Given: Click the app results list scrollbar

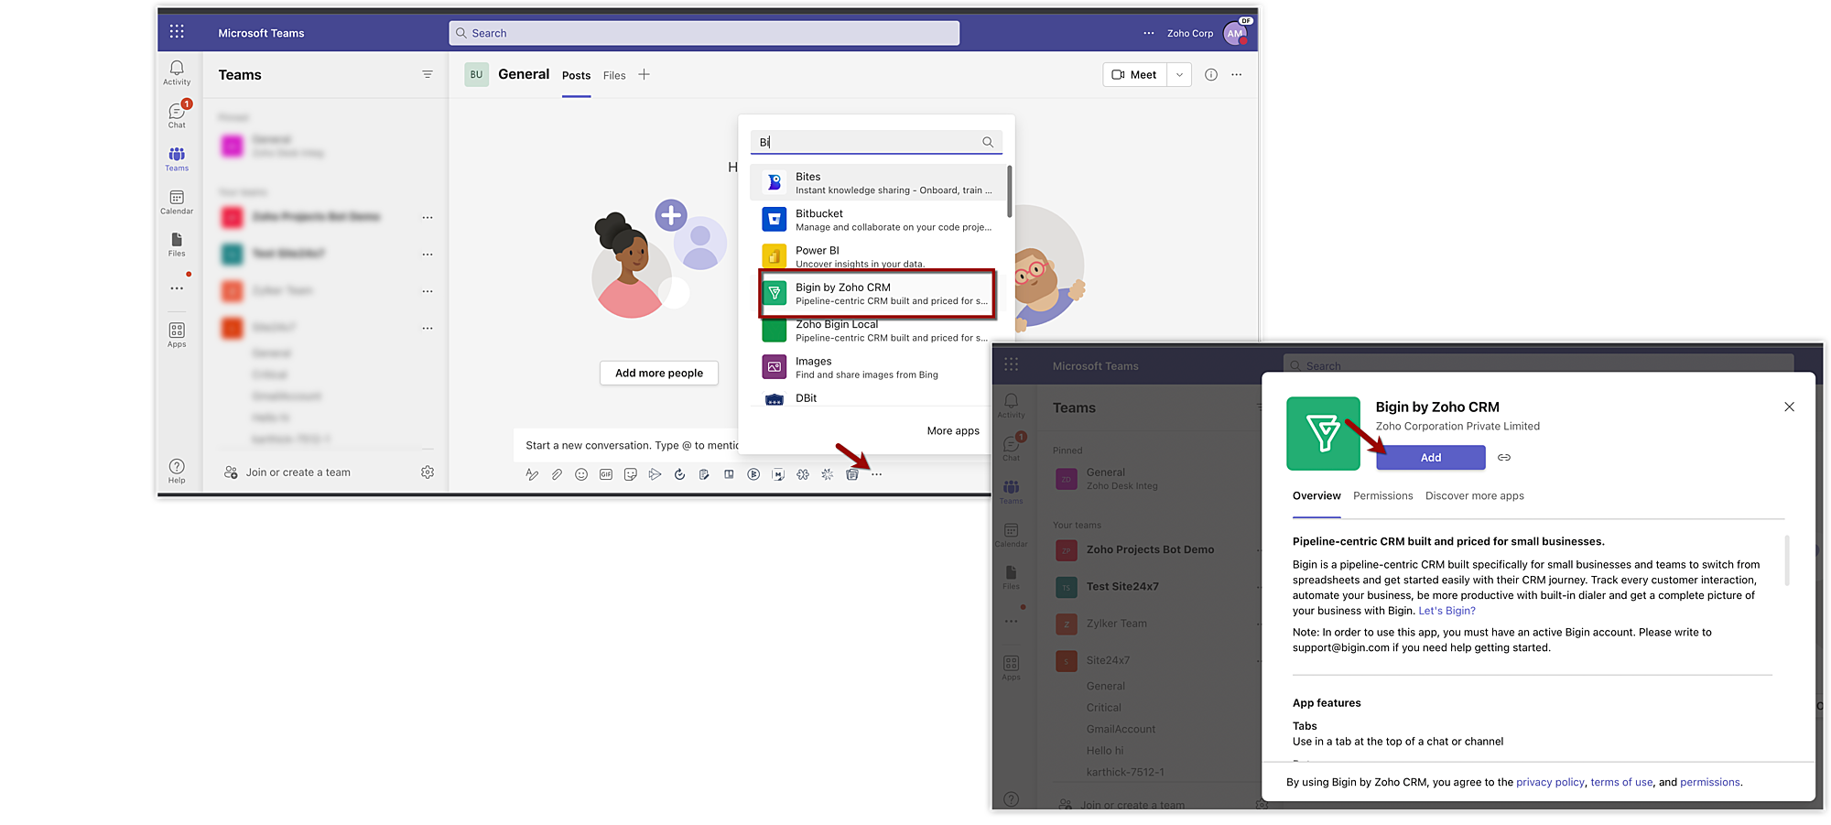Looking at the screenshot, I should point(1009,191).
